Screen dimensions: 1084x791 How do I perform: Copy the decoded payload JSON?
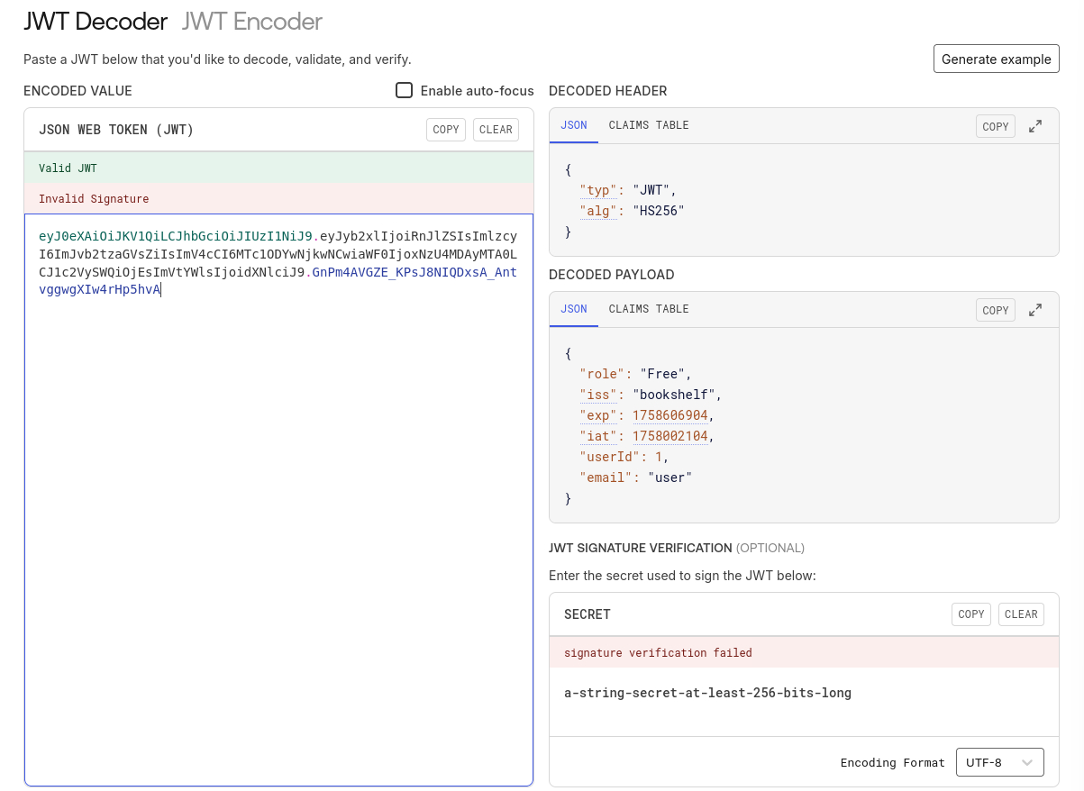point(995,310)
